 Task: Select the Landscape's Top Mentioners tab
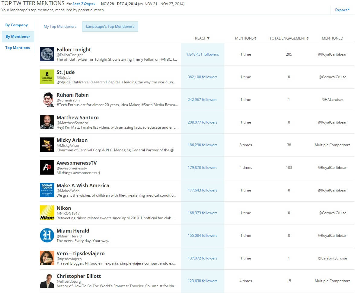pyautogui.click(x=110, y=27)
